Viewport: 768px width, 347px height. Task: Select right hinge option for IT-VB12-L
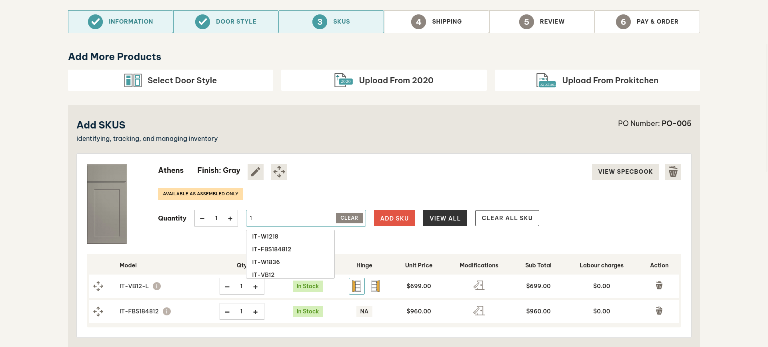point(375,286)
